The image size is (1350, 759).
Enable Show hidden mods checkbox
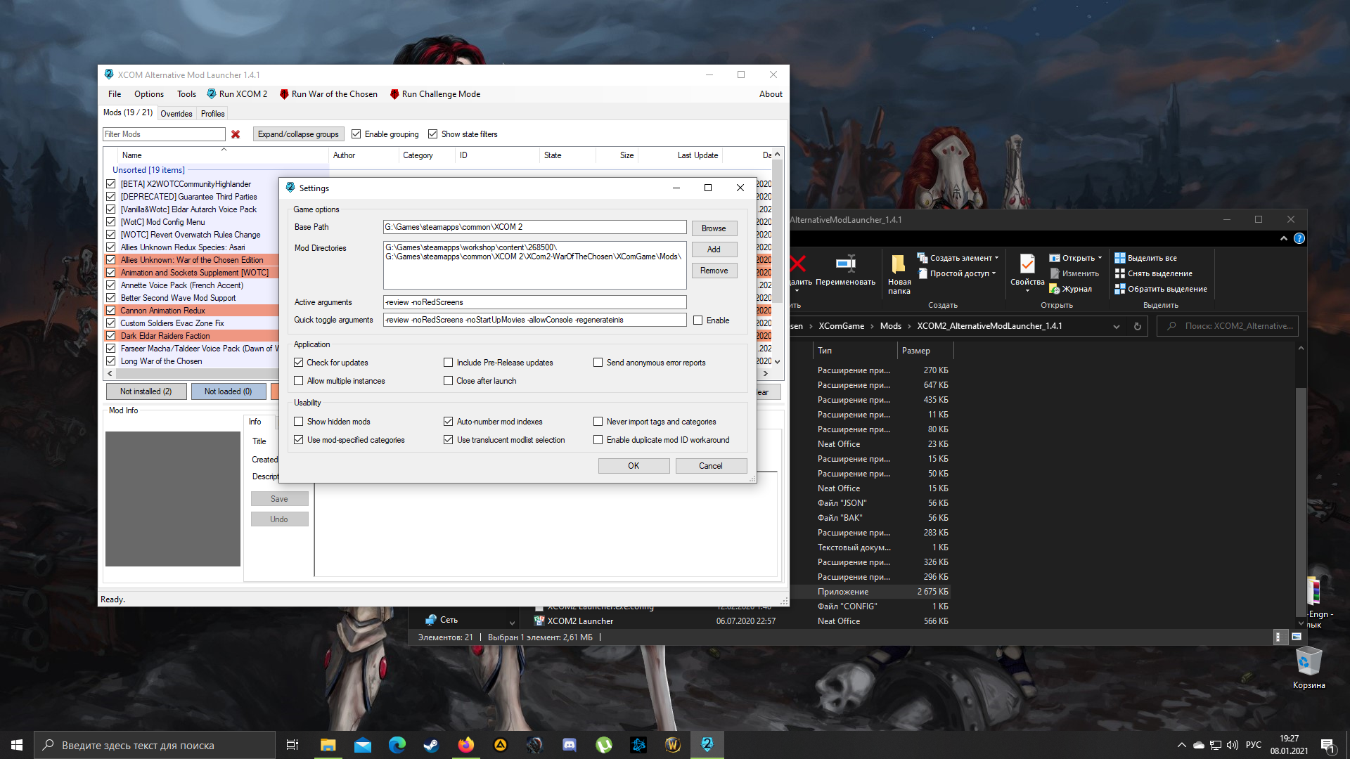tap(299, 422)
